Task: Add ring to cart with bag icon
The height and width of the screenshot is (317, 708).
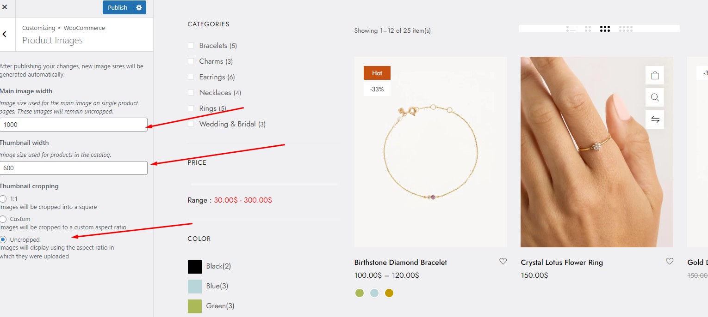Action: coord(654,75)
